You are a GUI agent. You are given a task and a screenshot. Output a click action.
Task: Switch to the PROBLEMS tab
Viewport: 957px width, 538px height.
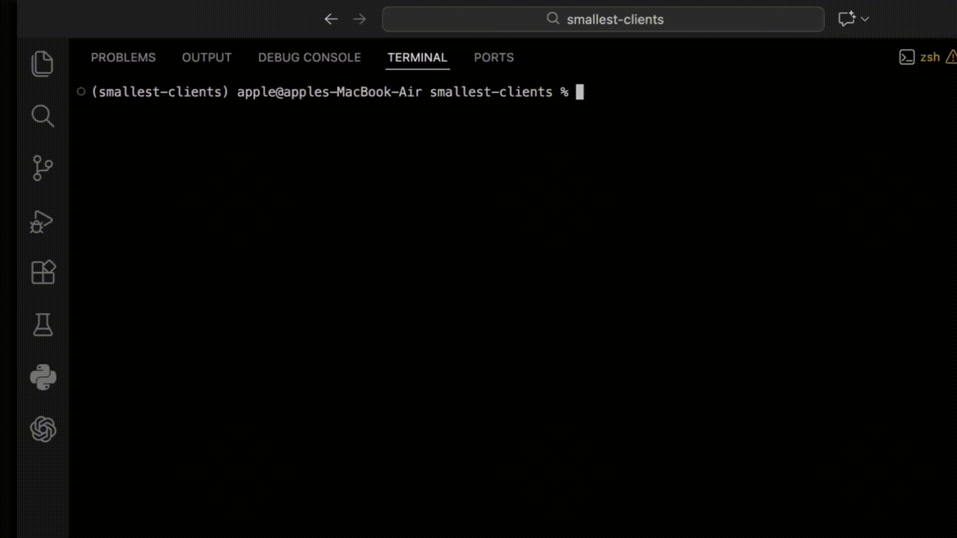(x=123, y=57)
